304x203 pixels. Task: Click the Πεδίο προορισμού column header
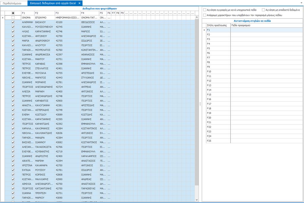266,26
